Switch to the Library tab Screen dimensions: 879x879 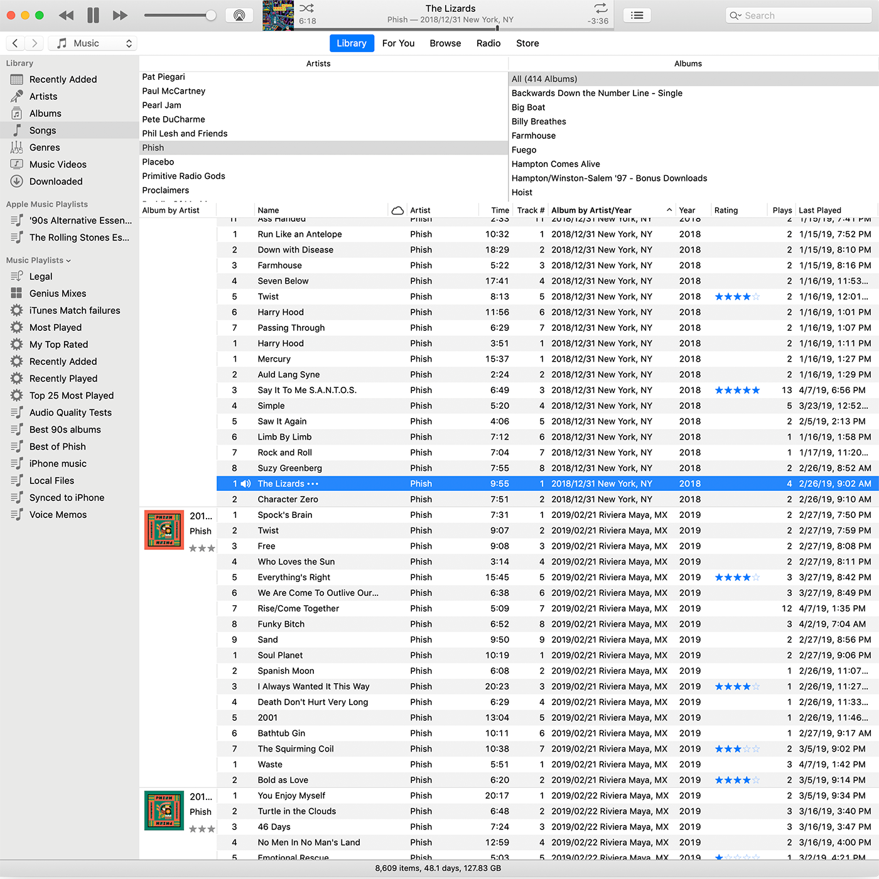352,43
